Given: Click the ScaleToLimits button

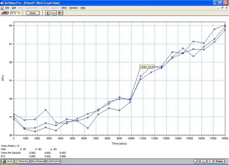Looking at the screenshot, I should pyautogui.click(x=54, y=161).
